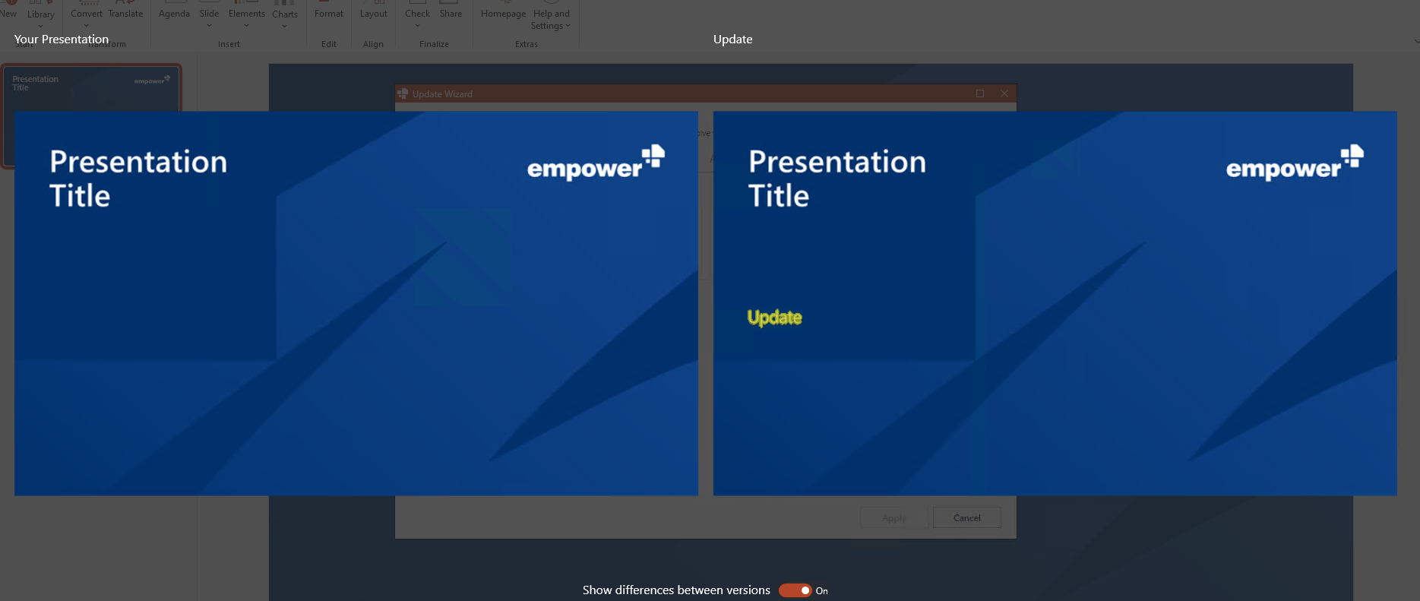The image size is (1420, 601).
Task: Click Apply in the Update Wizard
Action: tap(893, 517)
